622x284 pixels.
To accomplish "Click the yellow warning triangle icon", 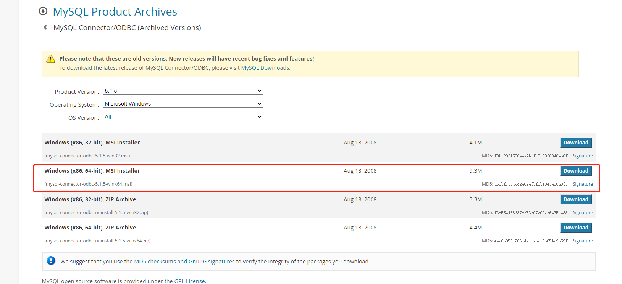I will [x=50, y=59].
